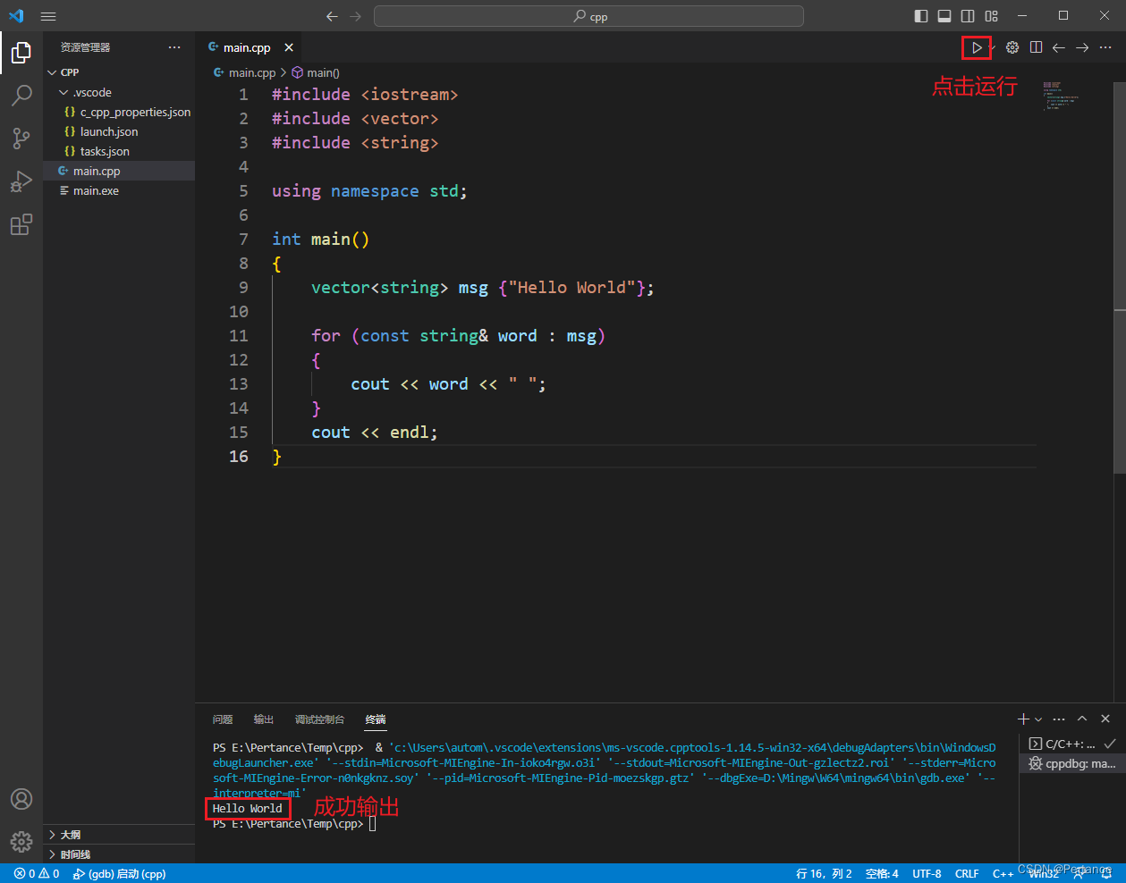
Task: Click the editor vertical scrollbar
Action: click(x=1120, y=278)
